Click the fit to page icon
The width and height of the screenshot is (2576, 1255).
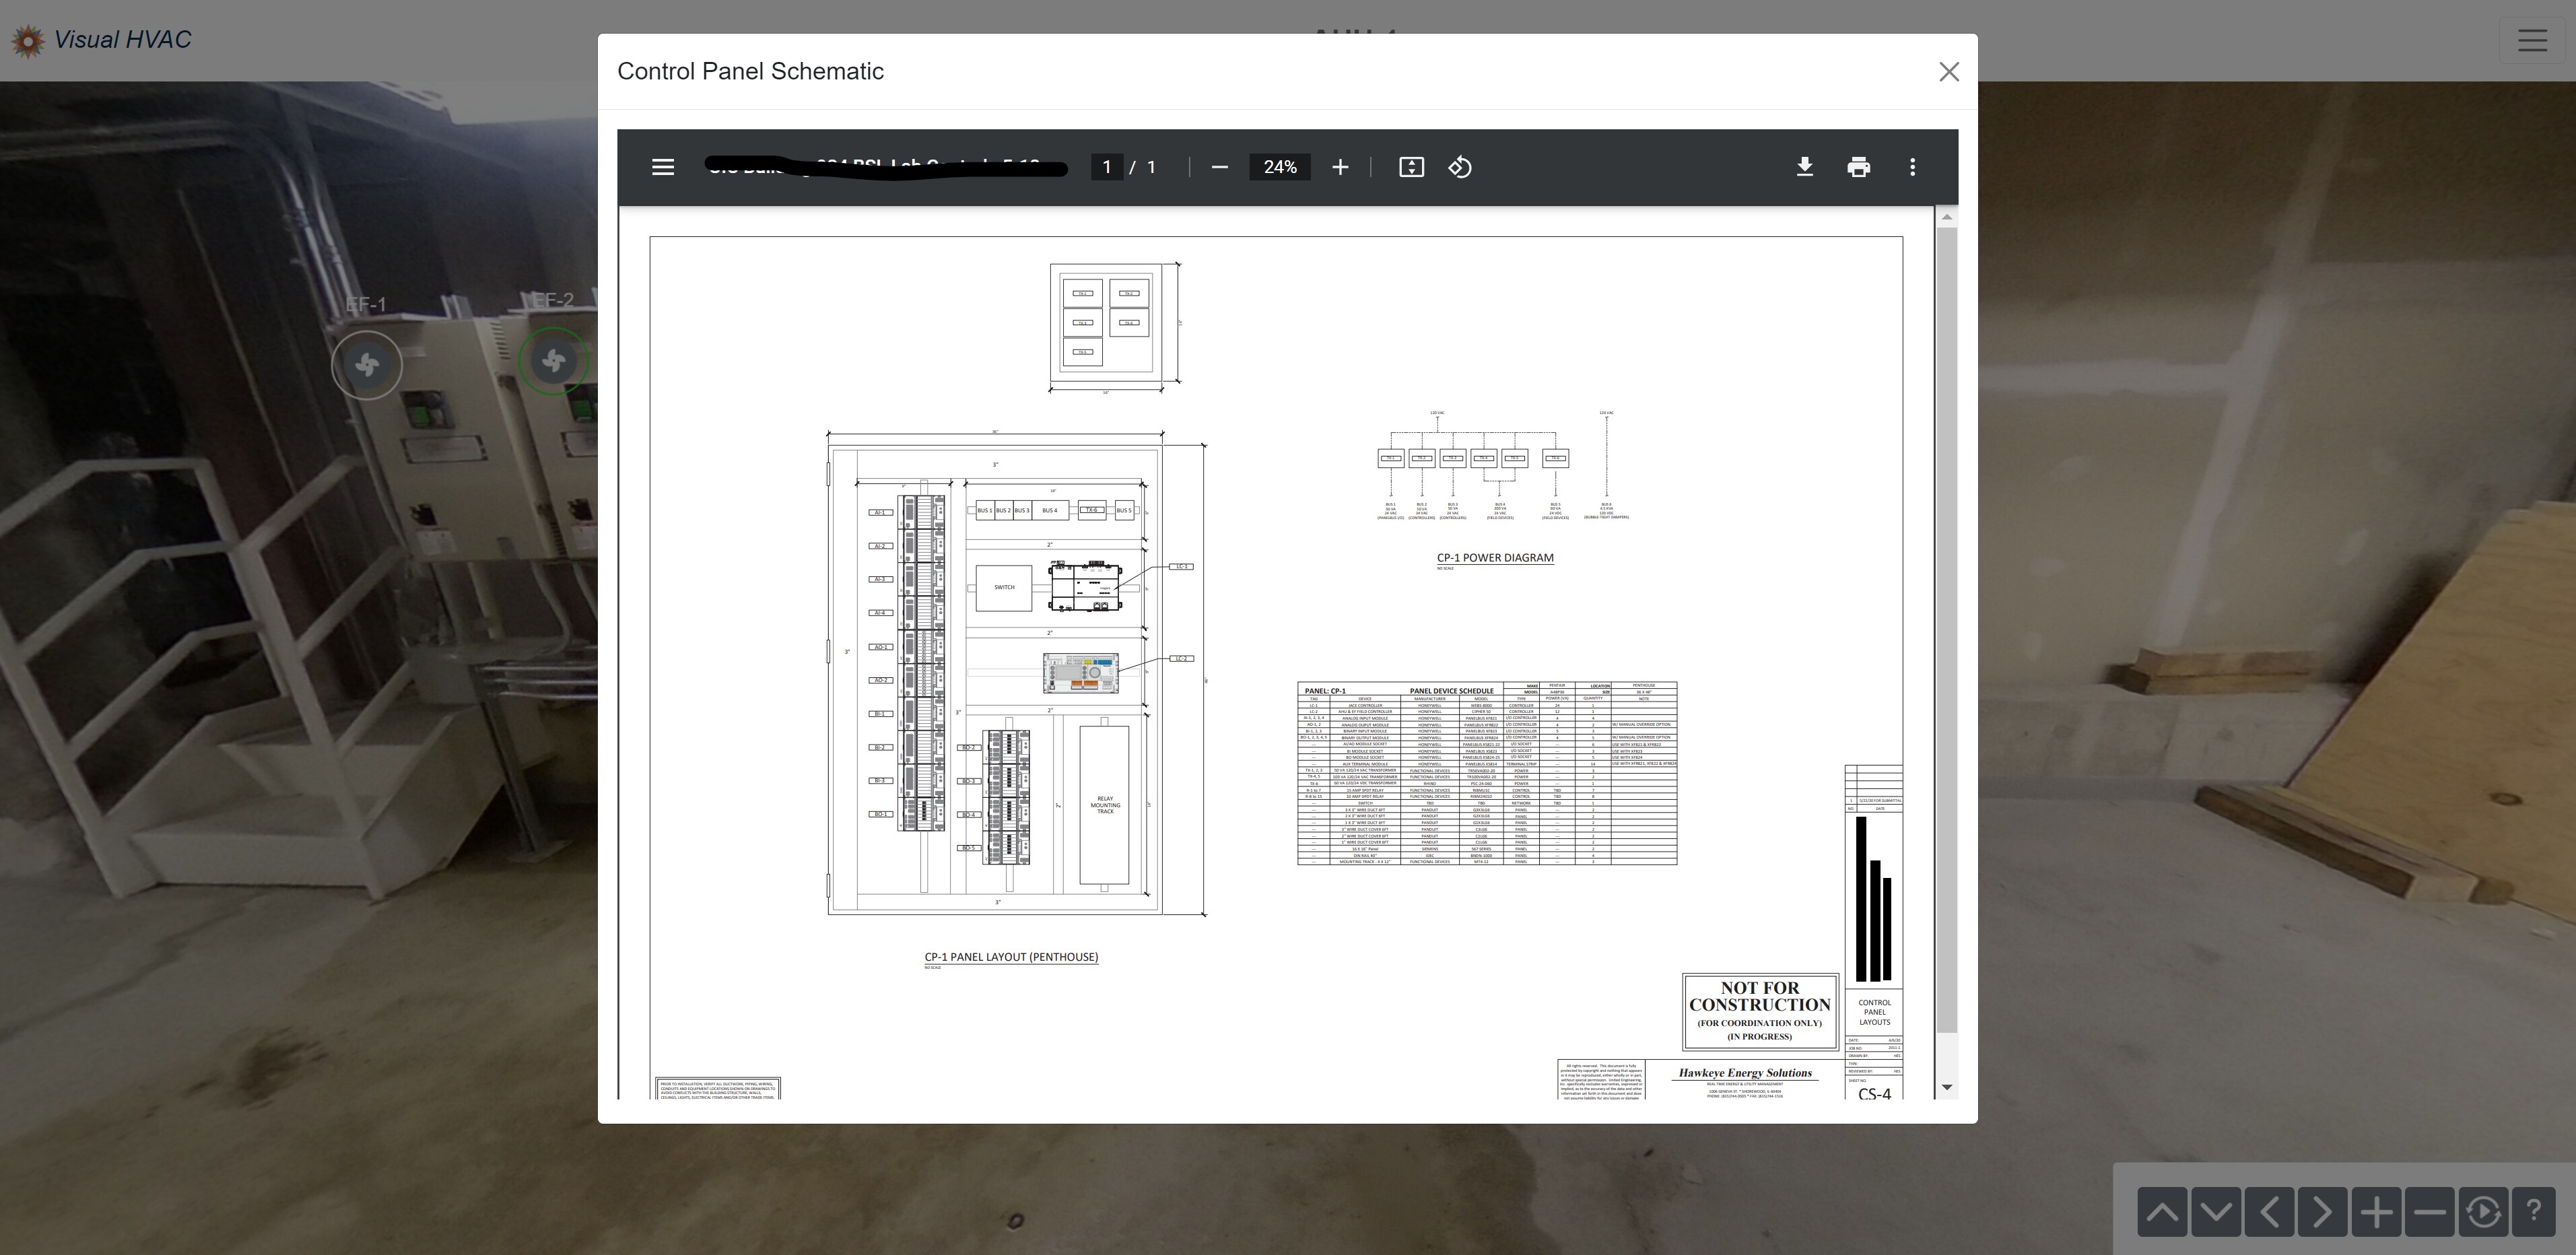click(1411, 167)
